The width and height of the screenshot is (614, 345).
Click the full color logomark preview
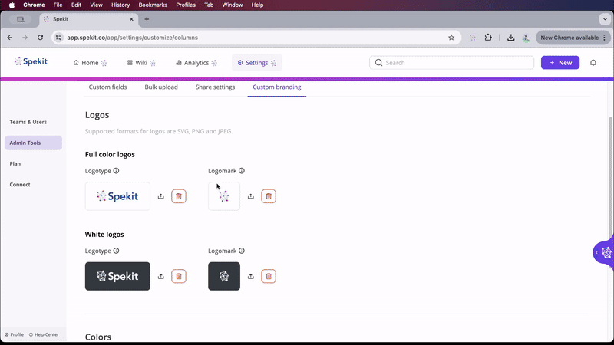coord(224,196)
